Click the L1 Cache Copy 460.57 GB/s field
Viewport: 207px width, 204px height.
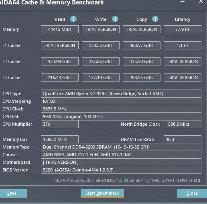click(142, 45)
